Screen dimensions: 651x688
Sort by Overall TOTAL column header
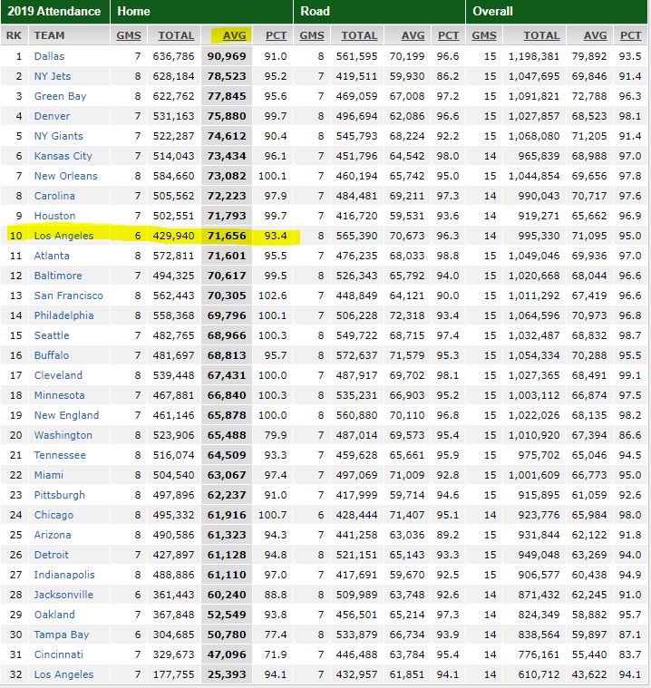[541, 35]
